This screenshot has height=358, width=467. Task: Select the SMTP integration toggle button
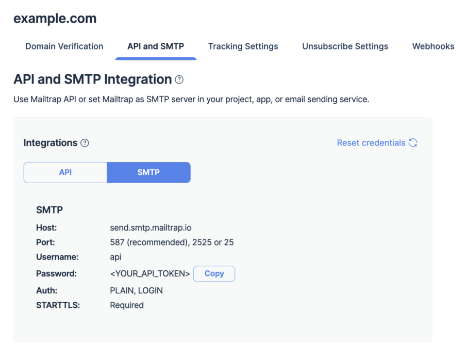(x=148, y=172)
